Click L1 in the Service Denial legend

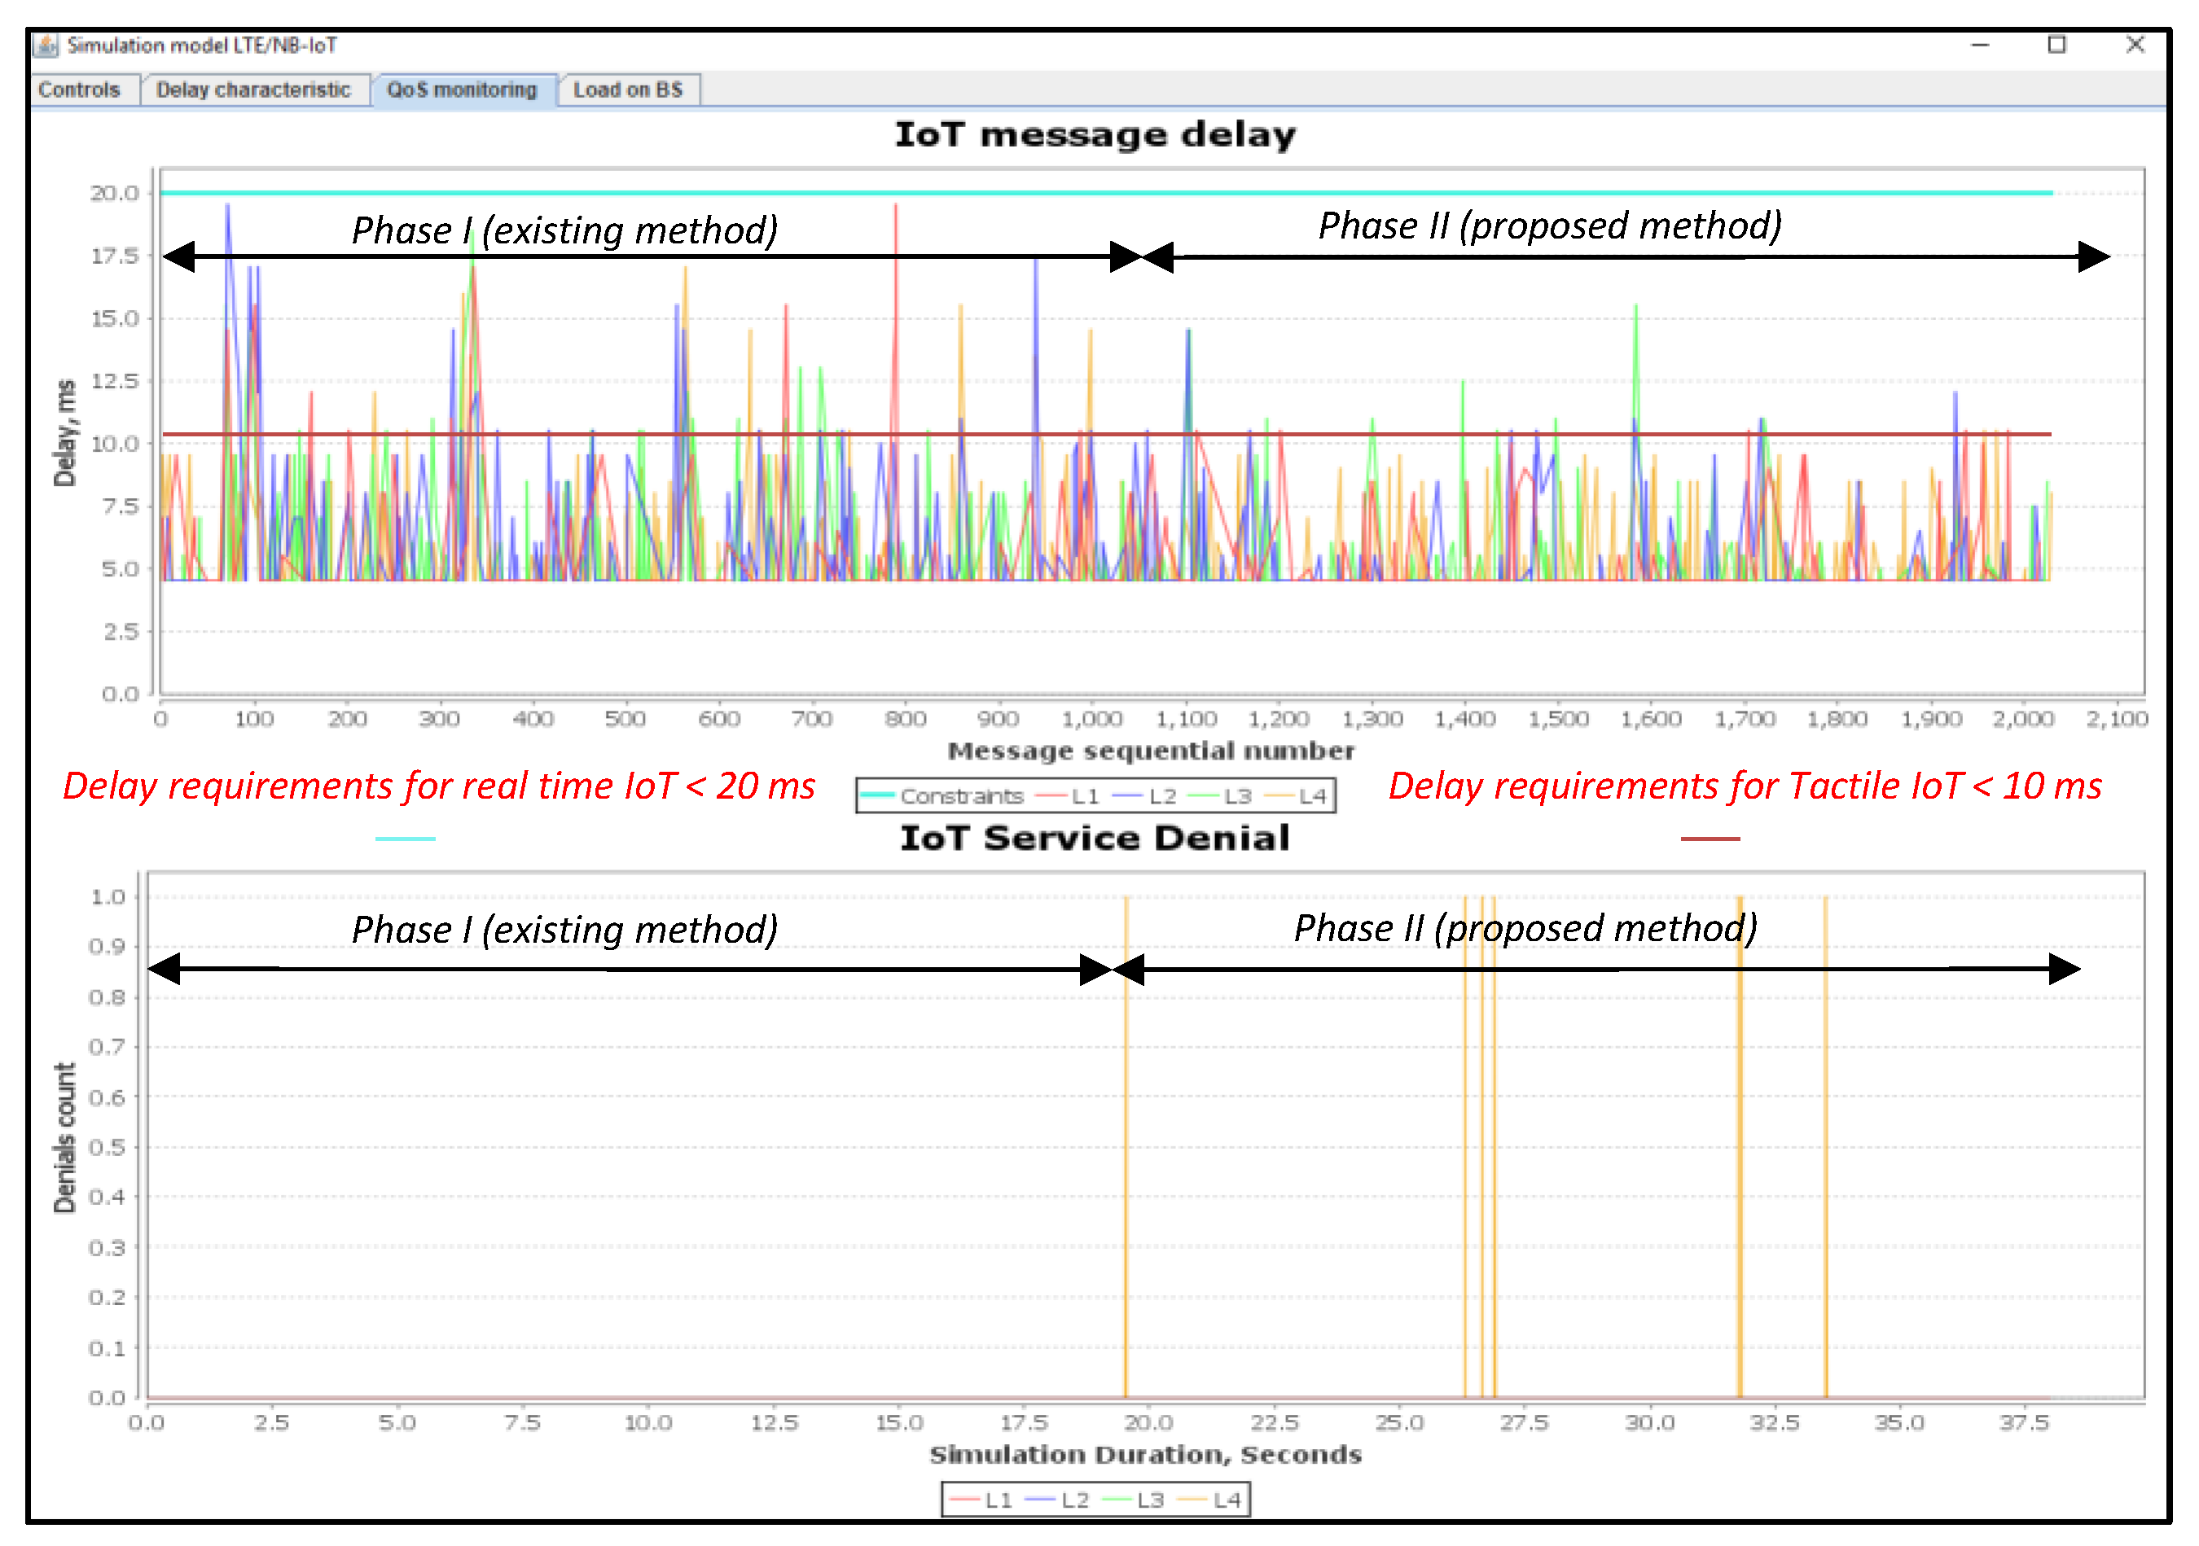pos(999,1501)
